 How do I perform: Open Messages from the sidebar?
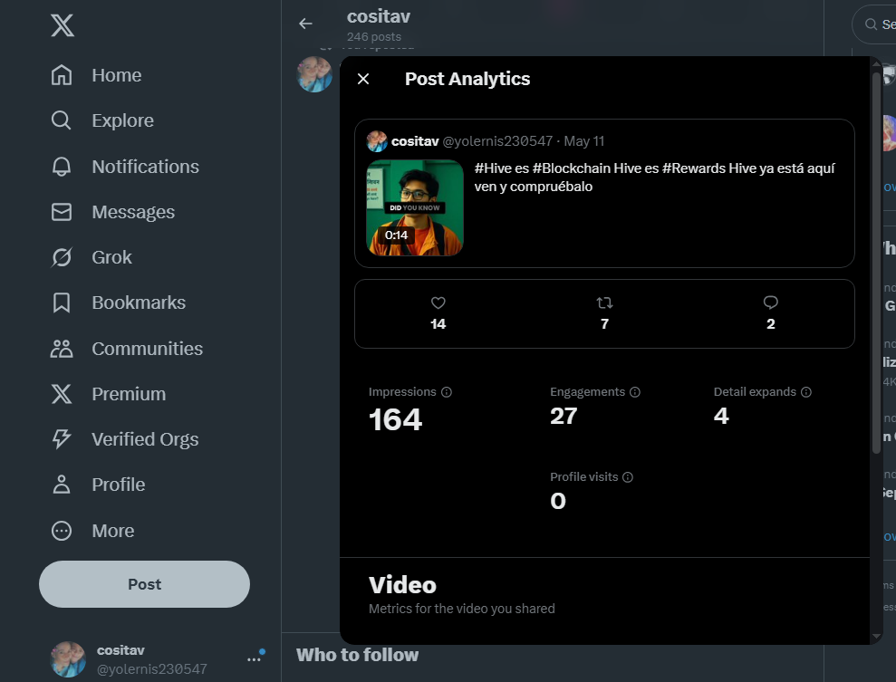(133, 212)
